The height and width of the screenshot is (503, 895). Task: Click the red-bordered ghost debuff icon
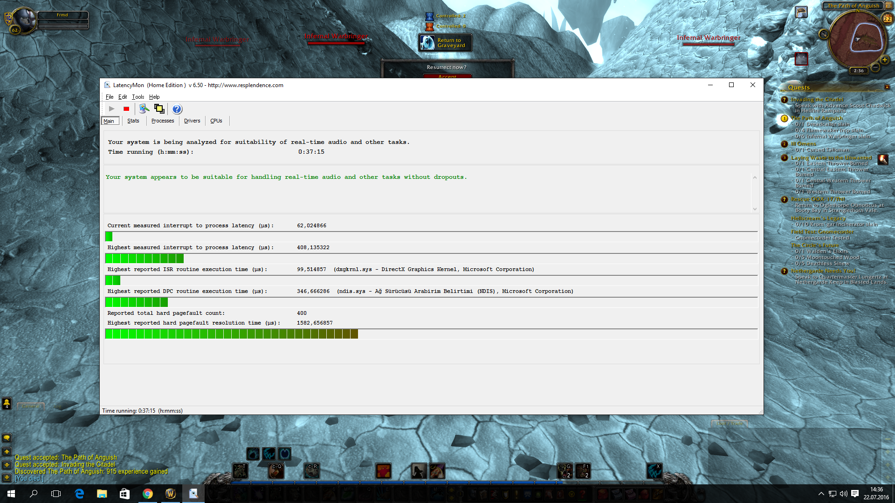point(801,59)
